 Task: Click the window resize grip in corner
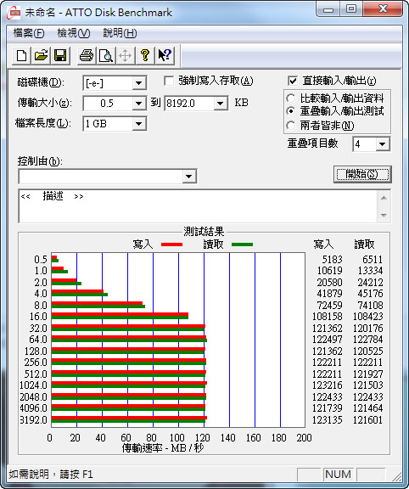tap(397, 476)
